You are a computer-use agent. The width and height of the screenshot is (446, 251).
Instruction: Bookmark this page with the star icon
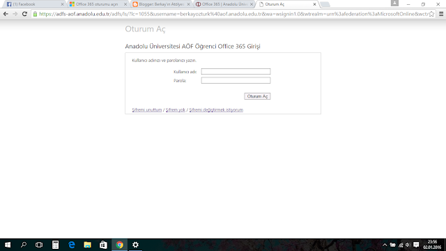(431, 14)
